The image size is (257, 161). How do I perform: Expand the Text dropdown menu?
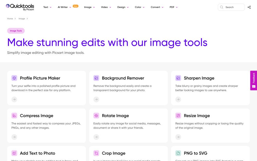[47, 7]
